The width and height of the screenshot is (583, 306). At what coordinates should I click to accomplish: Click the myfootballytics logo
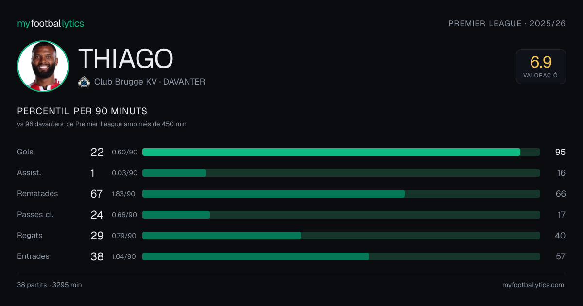(51, 23)
